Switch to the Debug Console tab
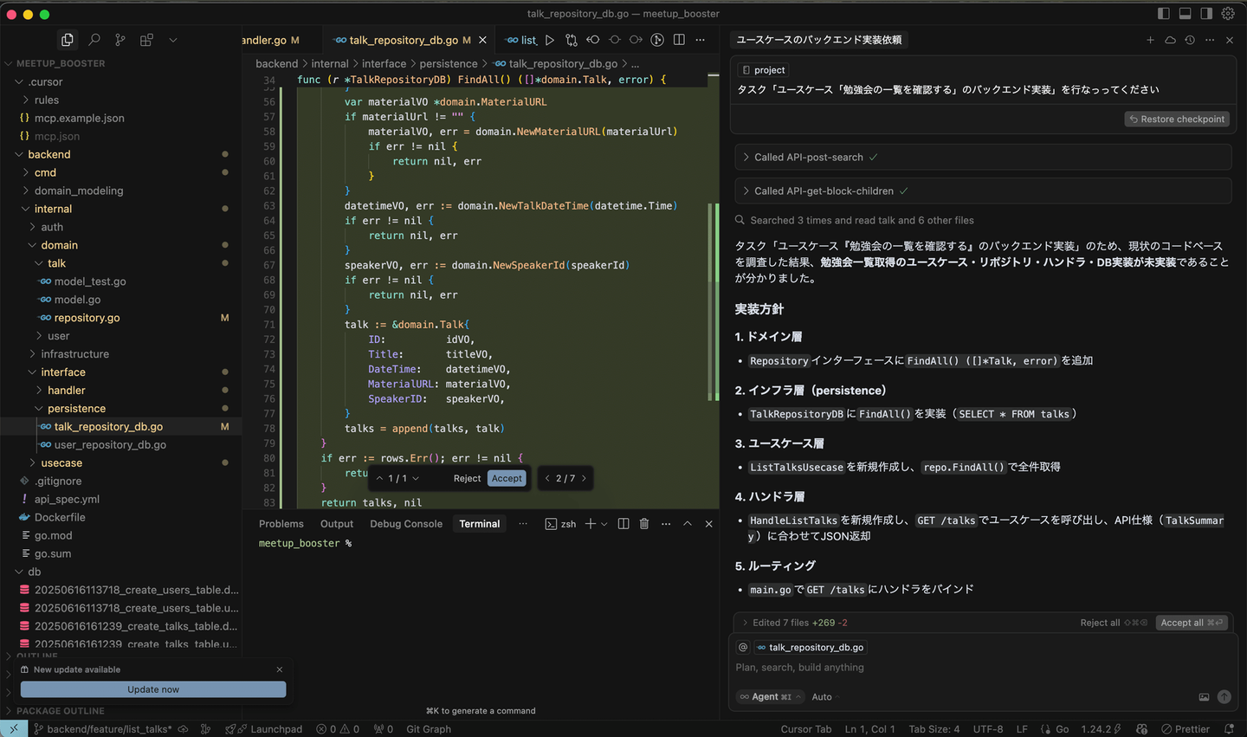Screen dimensions: 1247x737 (x=405, y=524)
